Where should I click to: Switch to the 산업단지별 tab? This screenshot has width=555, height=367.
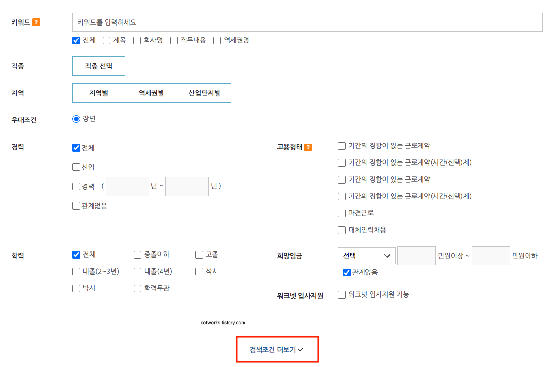[204, 92]
